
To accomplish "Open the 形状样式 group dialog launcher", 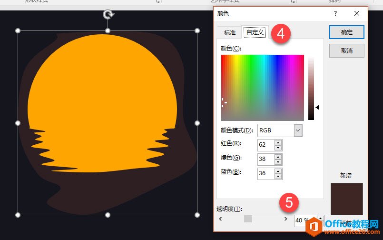I will [157, 2].
